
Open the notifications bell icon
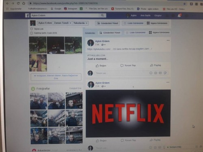coord(179,16)
